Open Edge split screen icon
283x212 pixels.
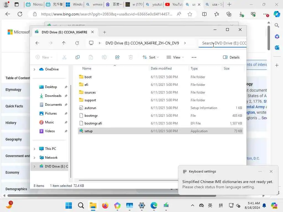[204, 14]
